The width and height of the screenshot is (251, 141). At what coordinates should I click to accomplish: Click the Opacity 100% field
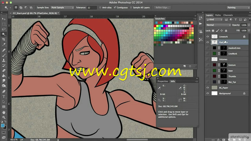click(x=244, y=25)
